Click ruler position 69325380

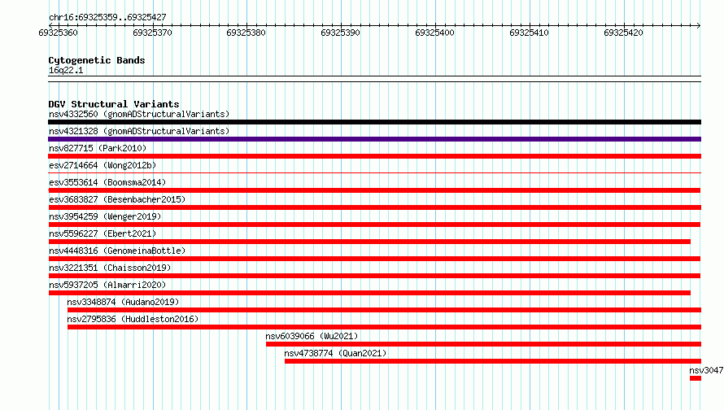pyautogui.click(x=246, y=33)
